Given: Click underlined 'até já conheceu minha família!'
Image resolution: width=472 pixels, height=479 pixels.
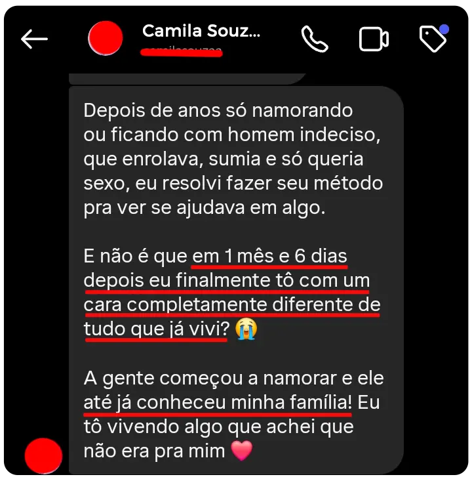Looking at the screenshot, I should click(218, 402).
